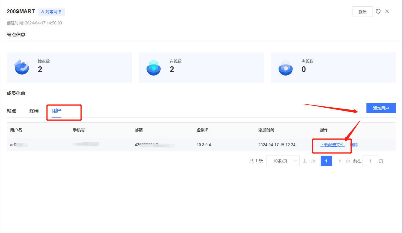Image resolution: width=403 pixels, height=233 pixels.
Task: Select the 用户 tab
Action: (56, 111)
